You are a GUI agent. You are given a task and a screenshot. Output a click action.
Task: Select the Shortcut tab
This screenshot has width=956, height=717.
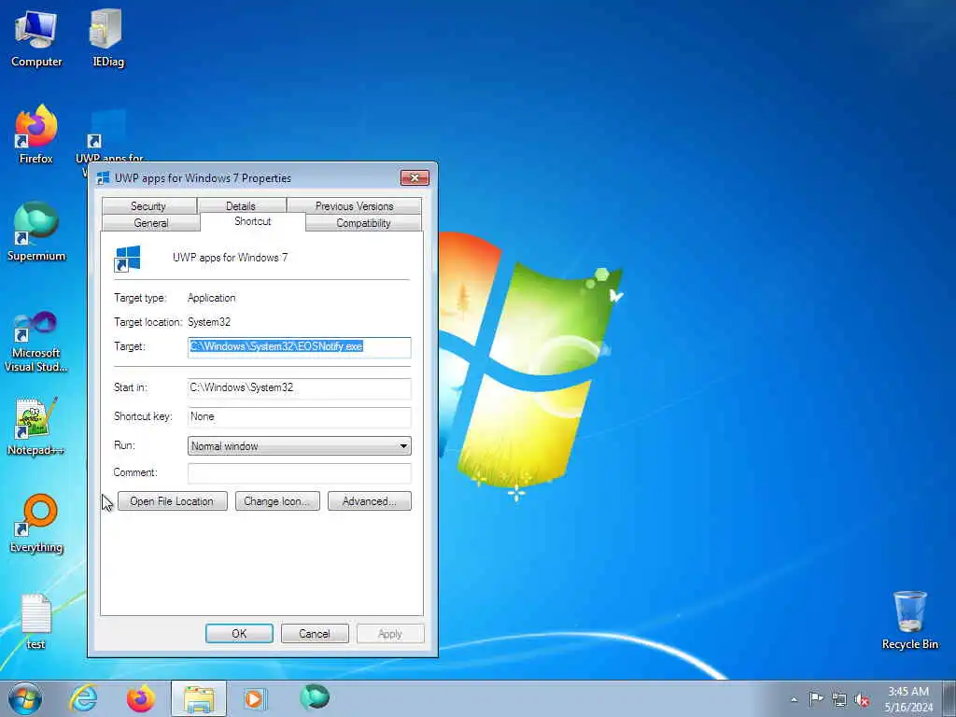click(252, 221)
